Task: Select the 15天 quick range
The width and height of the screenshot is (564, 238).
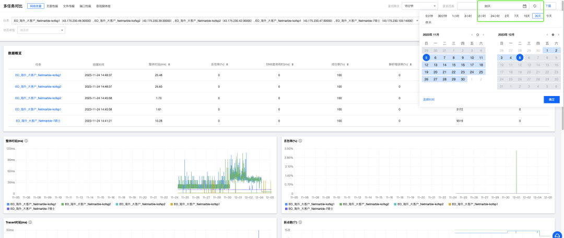Action: (x=526, y=16)
